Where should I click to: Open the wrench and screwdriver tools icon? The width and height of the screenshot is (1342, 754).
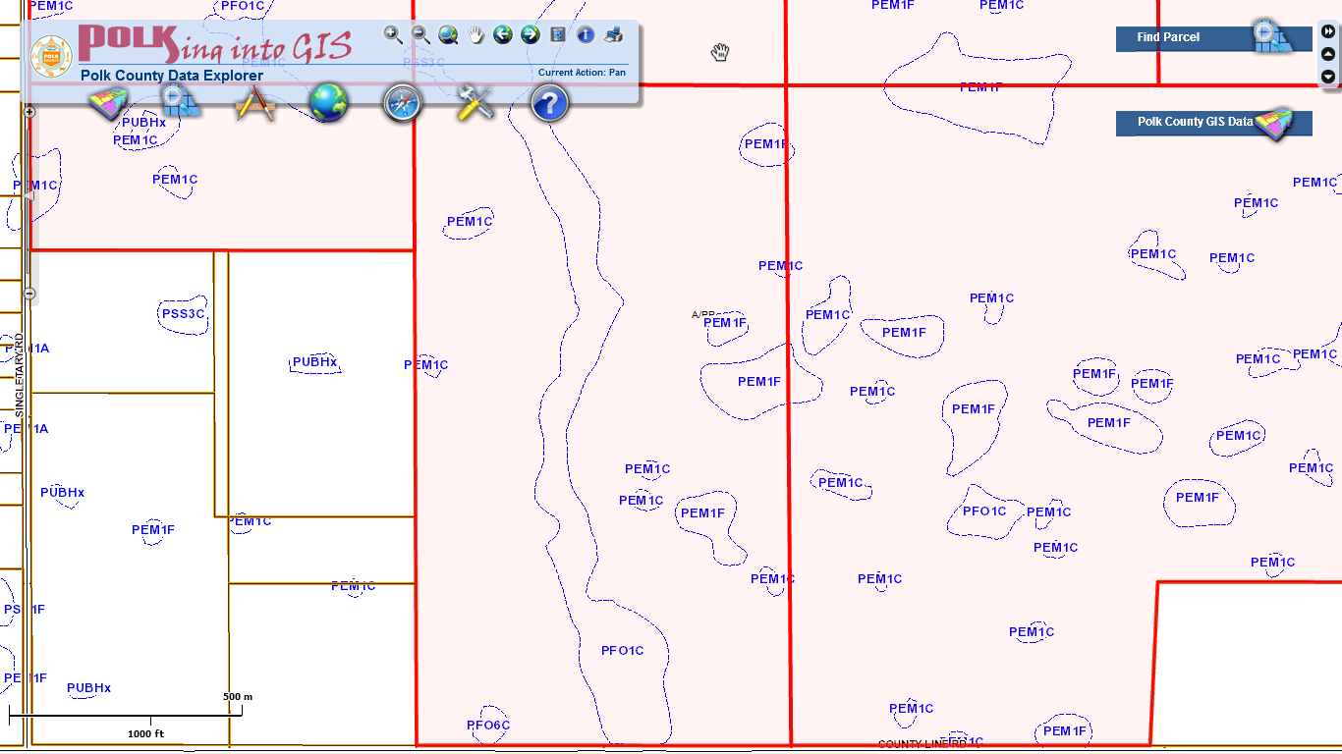[x=475, y=103]
